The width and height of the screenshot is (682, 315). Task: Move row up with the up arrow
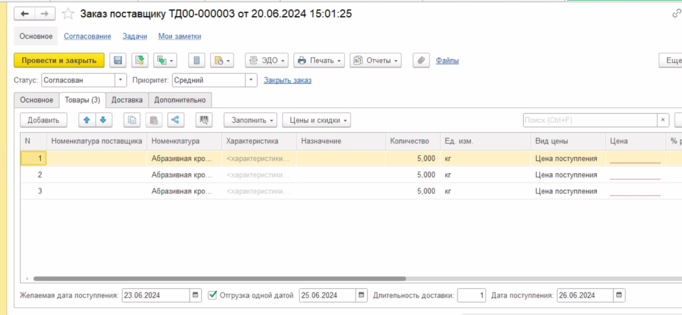pos(87,120)
